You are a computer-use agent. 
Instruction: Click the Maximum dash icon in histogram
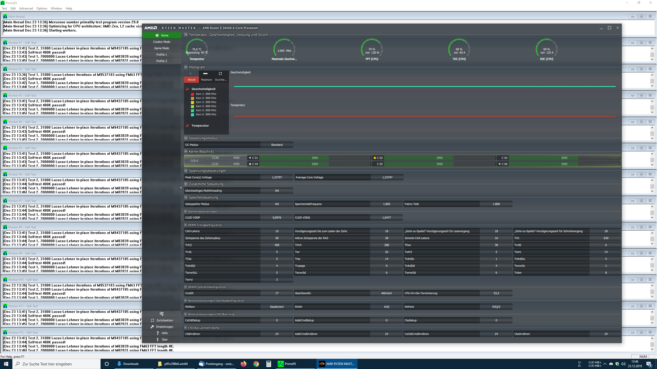coord(205,74)
